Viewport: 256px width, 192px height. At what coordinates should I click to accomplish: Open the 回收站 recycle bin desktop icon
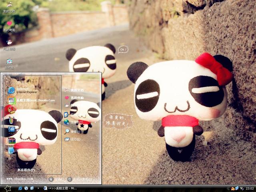9,64
